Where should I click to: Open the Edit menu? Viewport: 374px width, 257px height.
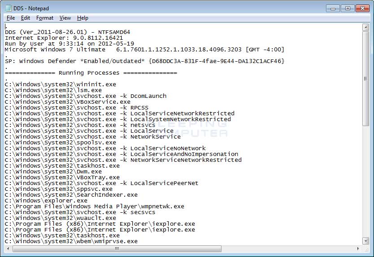pyautogui.click(x=26, y=18)
